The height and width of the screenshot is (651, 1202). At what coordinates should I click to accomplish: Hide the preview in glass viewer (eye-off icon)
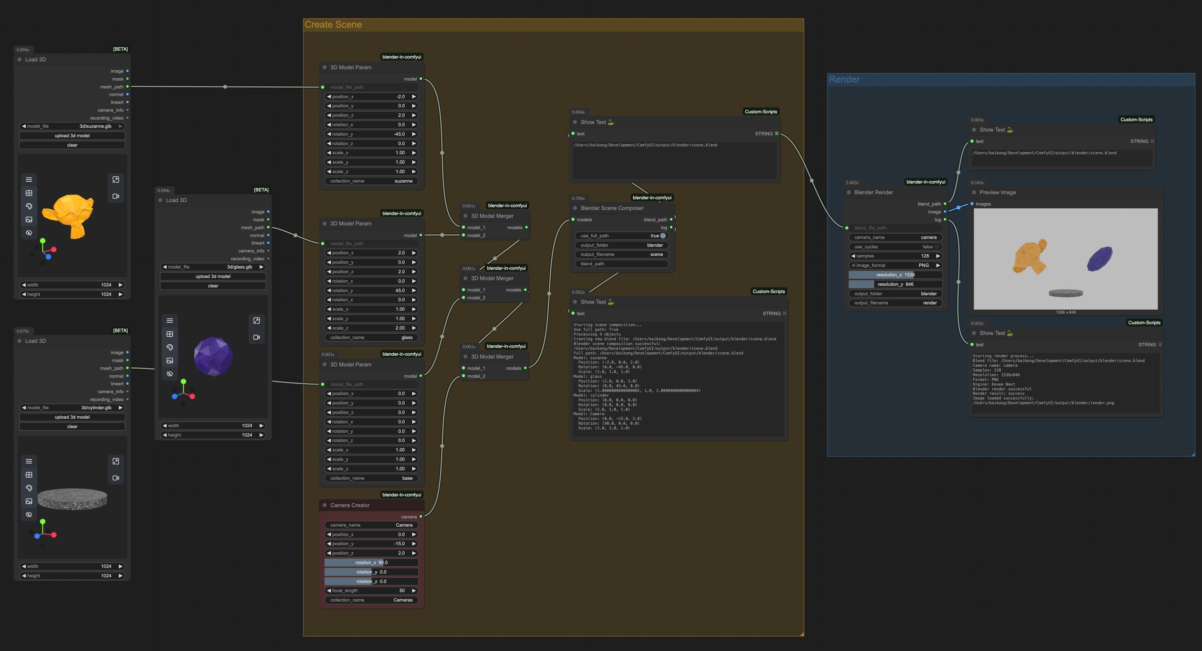[170, 374]
